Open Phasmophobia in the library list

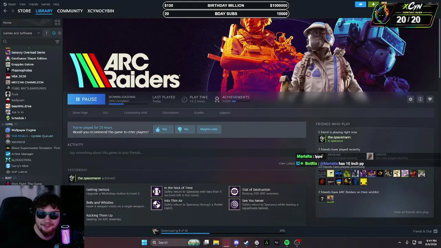pyautogui.click(x=22, y=70)
